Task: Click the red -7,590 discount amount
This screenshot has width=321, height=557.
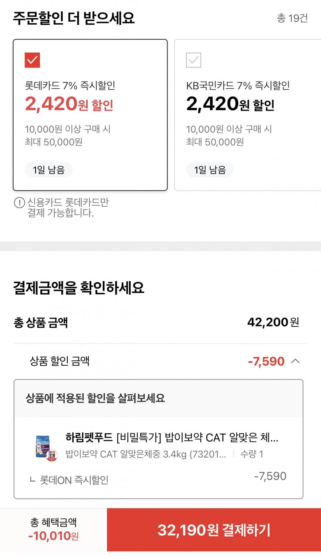Action: pos(266,361)
